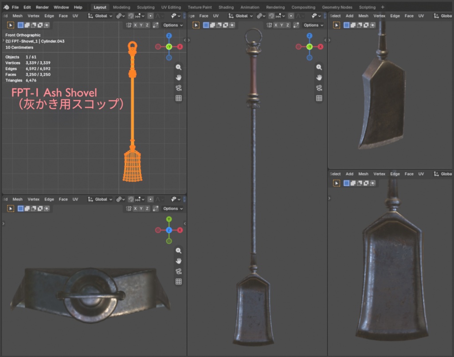Select tweak tool icon in top-right viewport
The width and height of the screenshot is (454, 357).
pyautogui.click(x=337, y=25)
